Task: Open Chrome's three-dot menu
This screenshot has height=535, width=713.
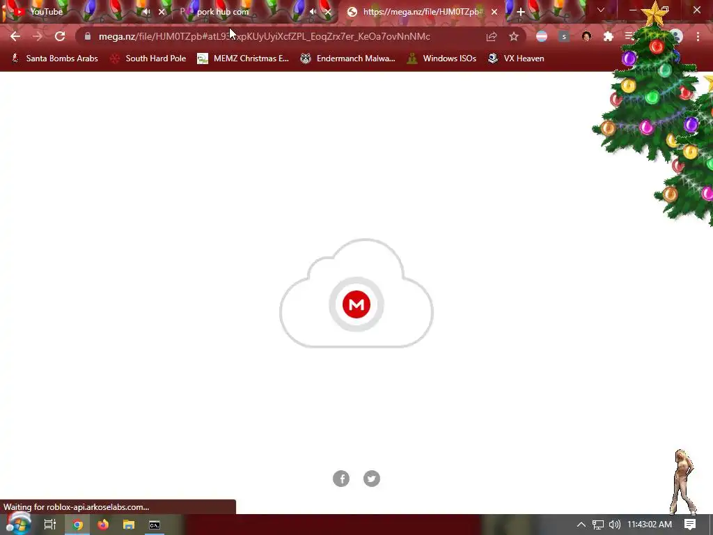Action: (x=698, y=36)
